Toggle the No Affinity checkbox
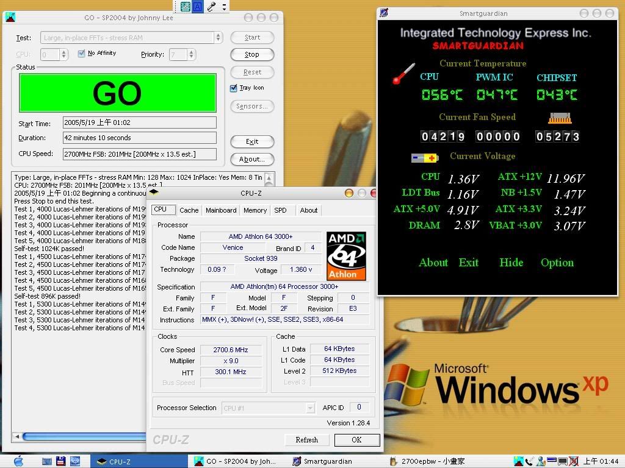 [x=81, y=54]
